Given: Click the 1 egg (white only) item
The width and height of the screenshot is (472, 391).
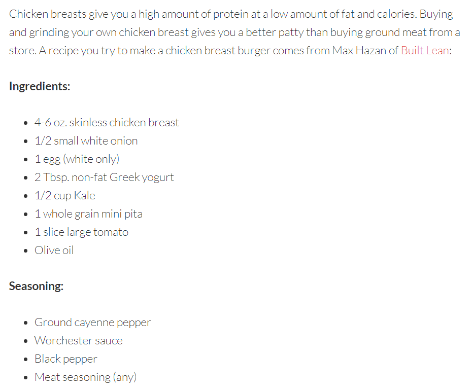Looking at the screenshot, I should pos(77,159).
